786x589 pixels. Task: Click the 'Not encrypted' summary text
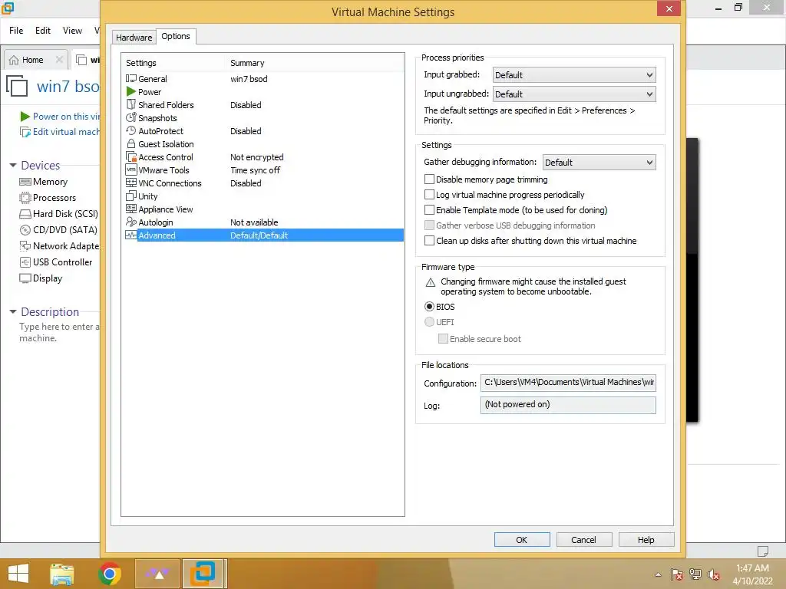256,157
